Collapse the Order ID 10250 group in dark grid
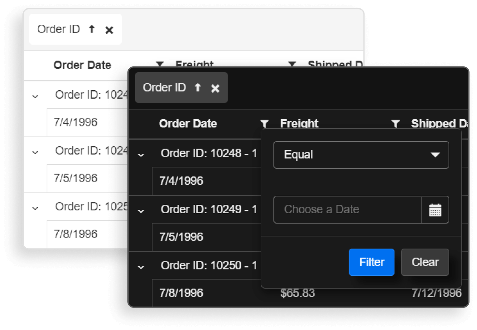The image size is (477, 330). [x=141, y=267]
